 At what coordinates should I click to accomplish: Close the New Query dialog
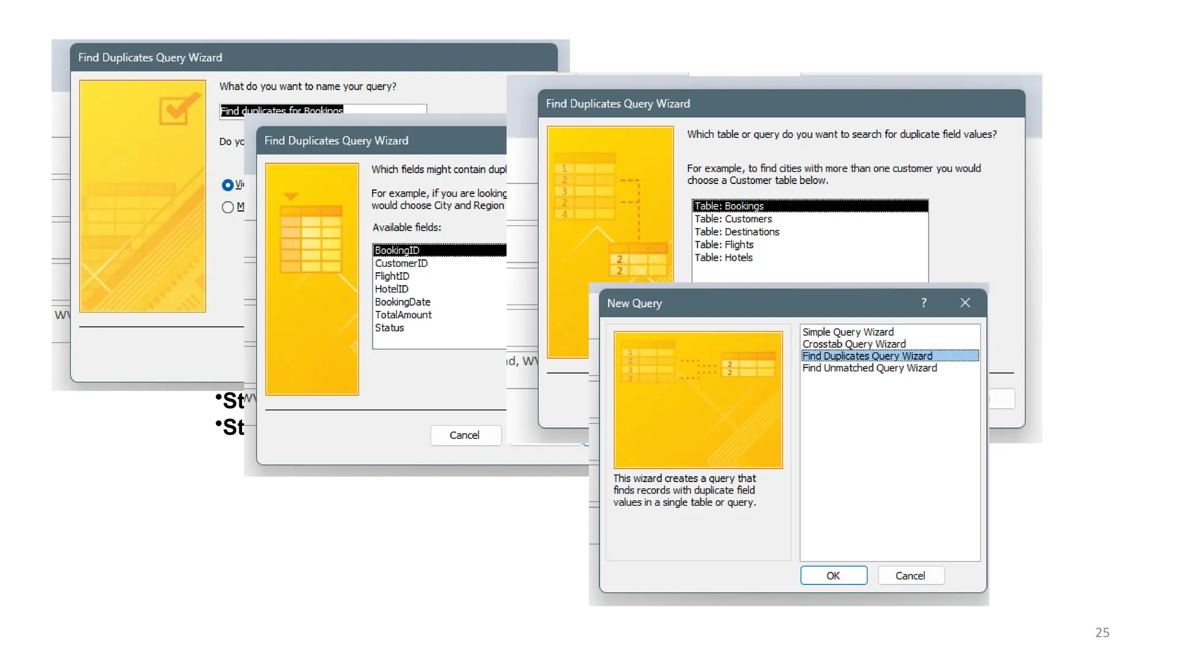965,303
